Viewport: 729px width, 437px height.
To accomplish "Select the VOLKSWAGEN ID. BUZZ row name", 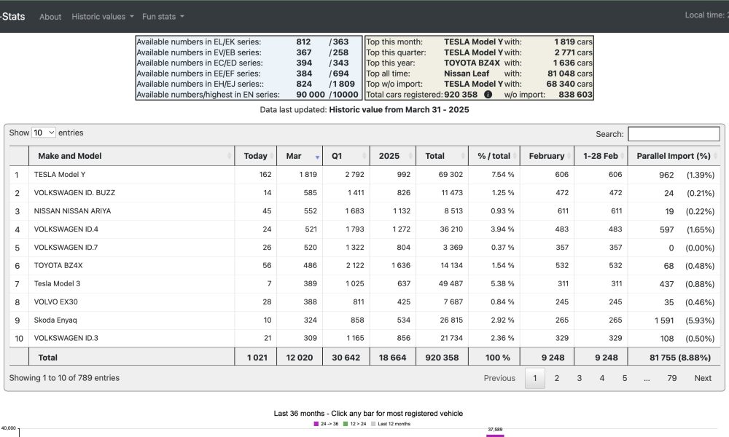I will coord(74,193).
